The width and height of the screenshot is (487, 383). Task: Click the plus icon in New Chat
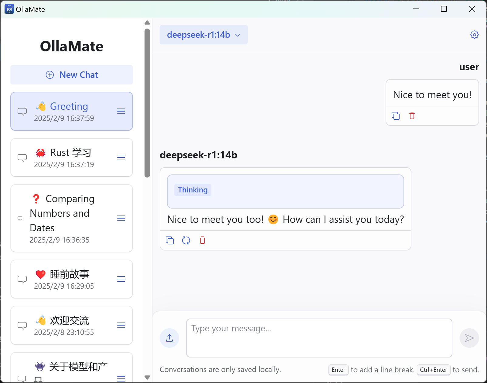coord(50,75)
